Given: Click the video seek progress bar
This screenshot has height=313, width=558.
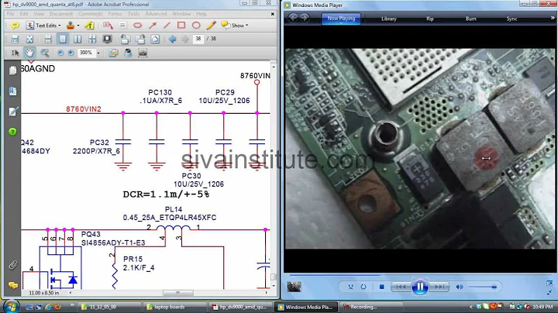Looking at the screenshot, I should point(419,274).
